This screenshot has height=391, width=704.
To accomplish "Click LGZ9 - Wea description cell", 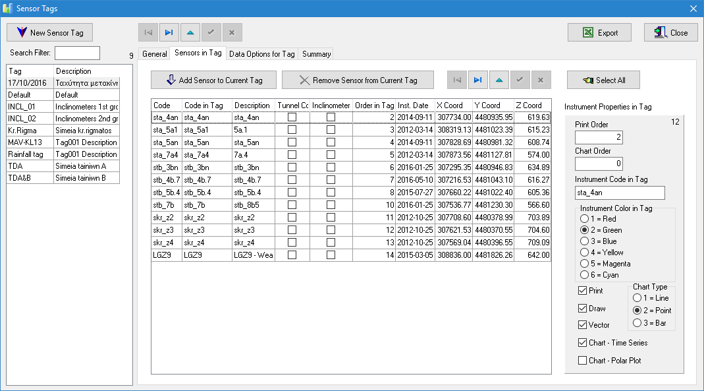I will pyautogui.click(x=254, y=255).
